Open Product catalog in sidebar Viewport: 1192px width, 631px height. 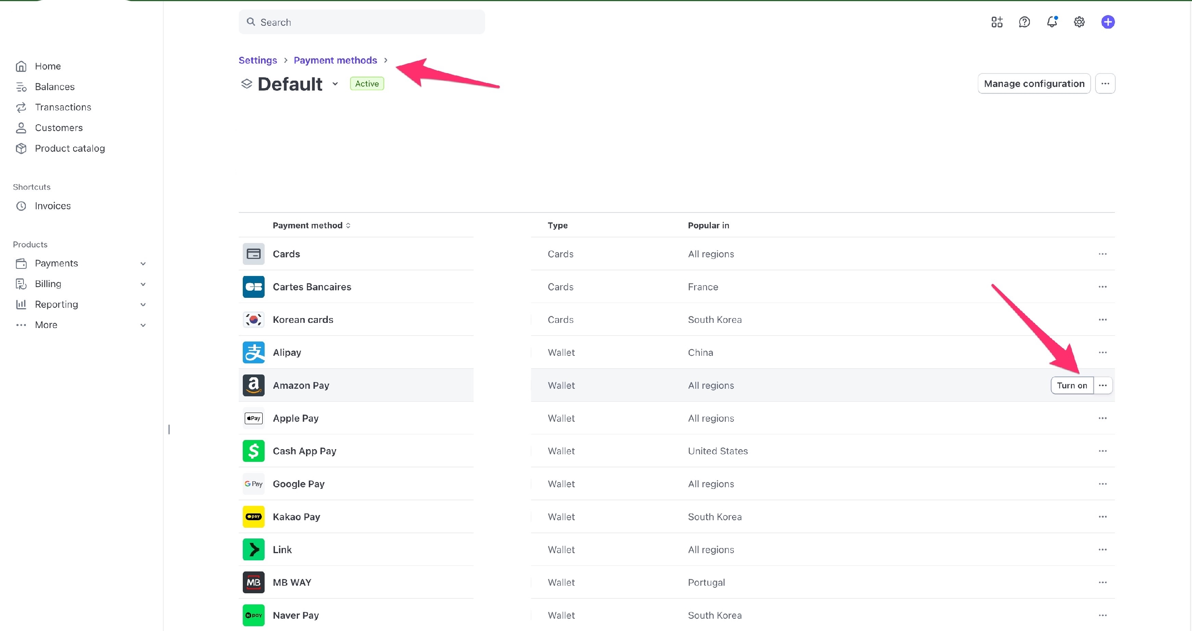(70, 149)
